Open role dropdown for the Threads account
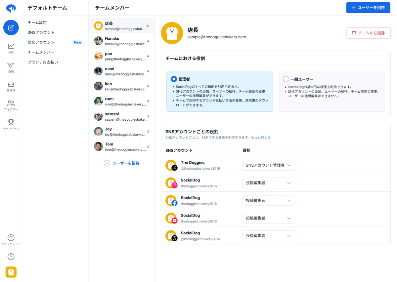397x282 pixels. point(268,236)
